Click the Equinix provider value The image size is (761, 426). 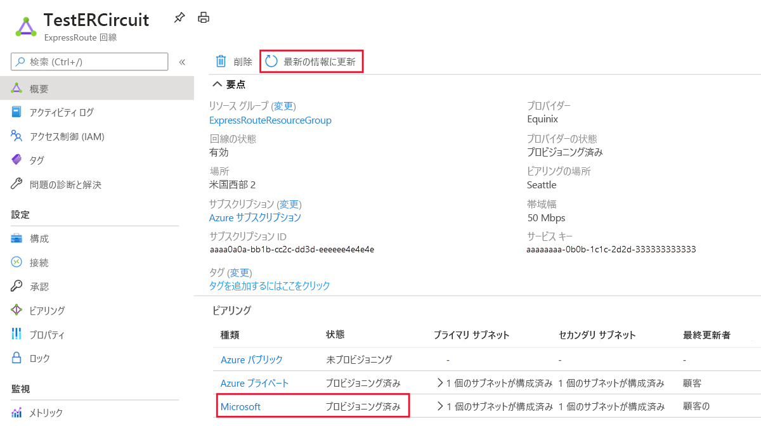click(542, 119)
